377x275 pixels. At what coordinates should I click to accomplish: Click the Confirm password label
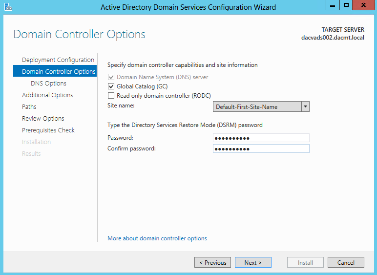tap(131, 148)
